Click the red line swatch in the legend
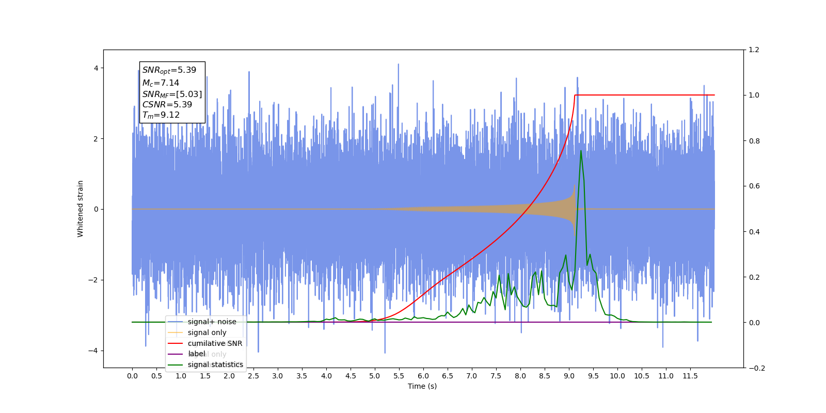The width and height of the screenshot is (826, 413). [x=176, y=343]
